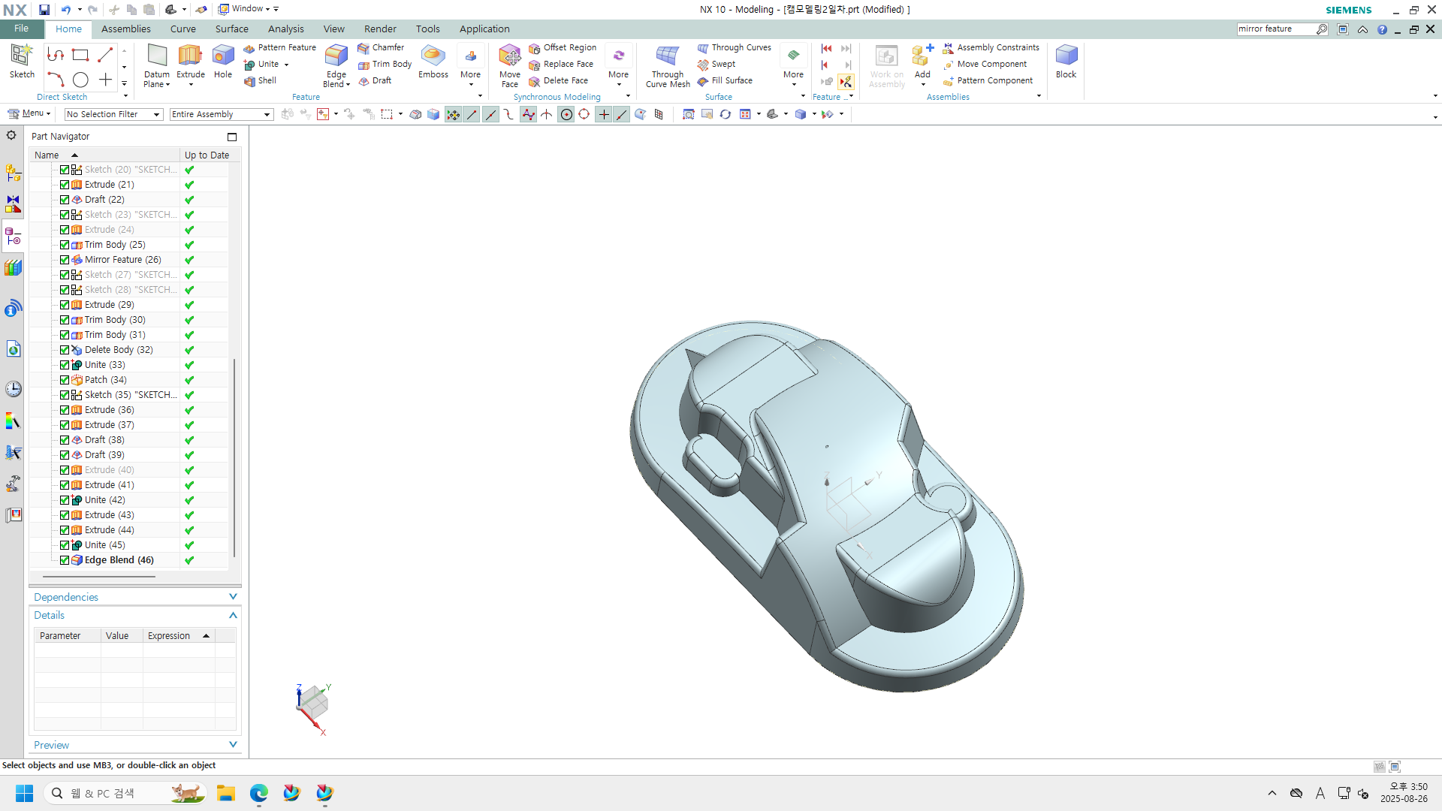Uncheck the Edge Blend (46) checkbox

(x=65, y=560)
